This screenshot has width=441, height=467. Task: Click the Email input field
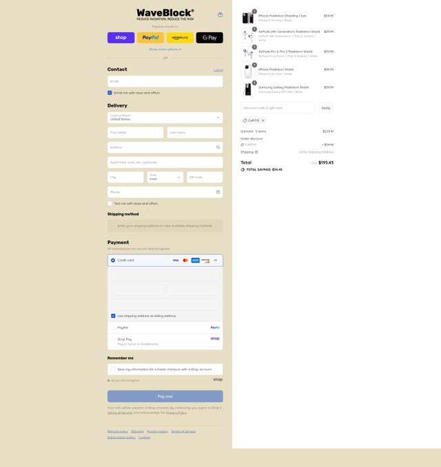[165, 81]
